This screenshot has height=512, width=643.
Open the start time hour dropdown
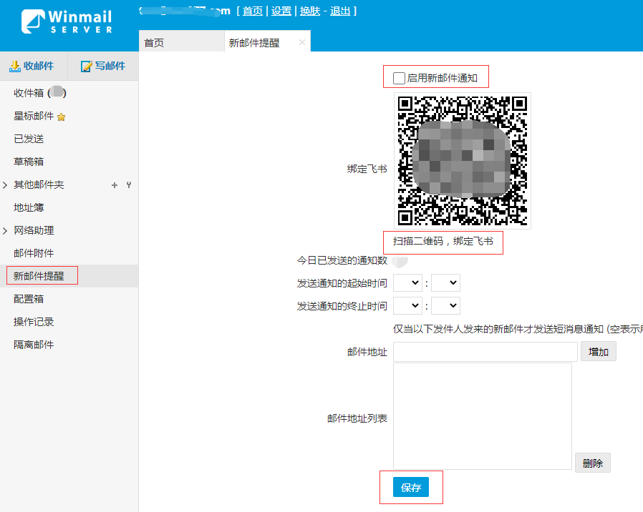tap(407, 283)
